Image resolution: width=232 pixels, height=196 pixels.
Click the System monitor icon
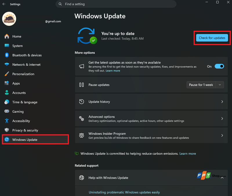tap(7, 46)
